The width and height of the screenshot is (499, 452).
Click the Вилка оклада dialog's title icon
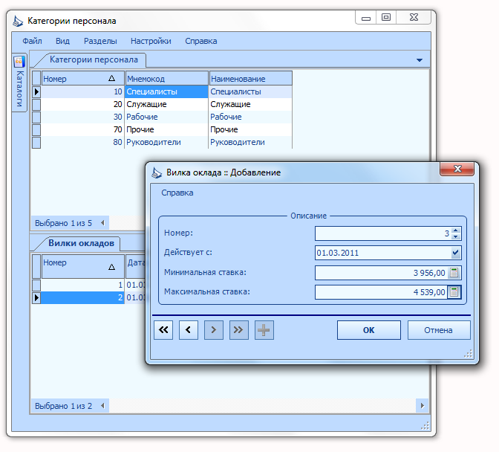click(x=156, y=172)
